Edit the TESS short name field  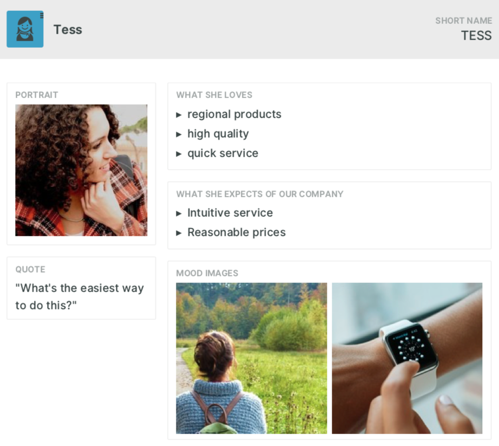click(476, 35)
